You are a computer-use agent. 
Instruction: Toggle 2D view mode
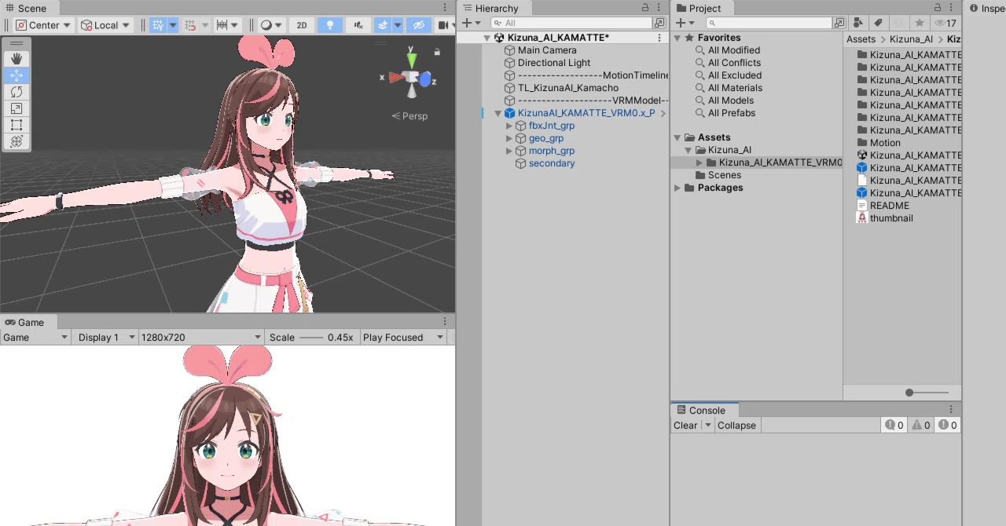[x=302, y=25]
